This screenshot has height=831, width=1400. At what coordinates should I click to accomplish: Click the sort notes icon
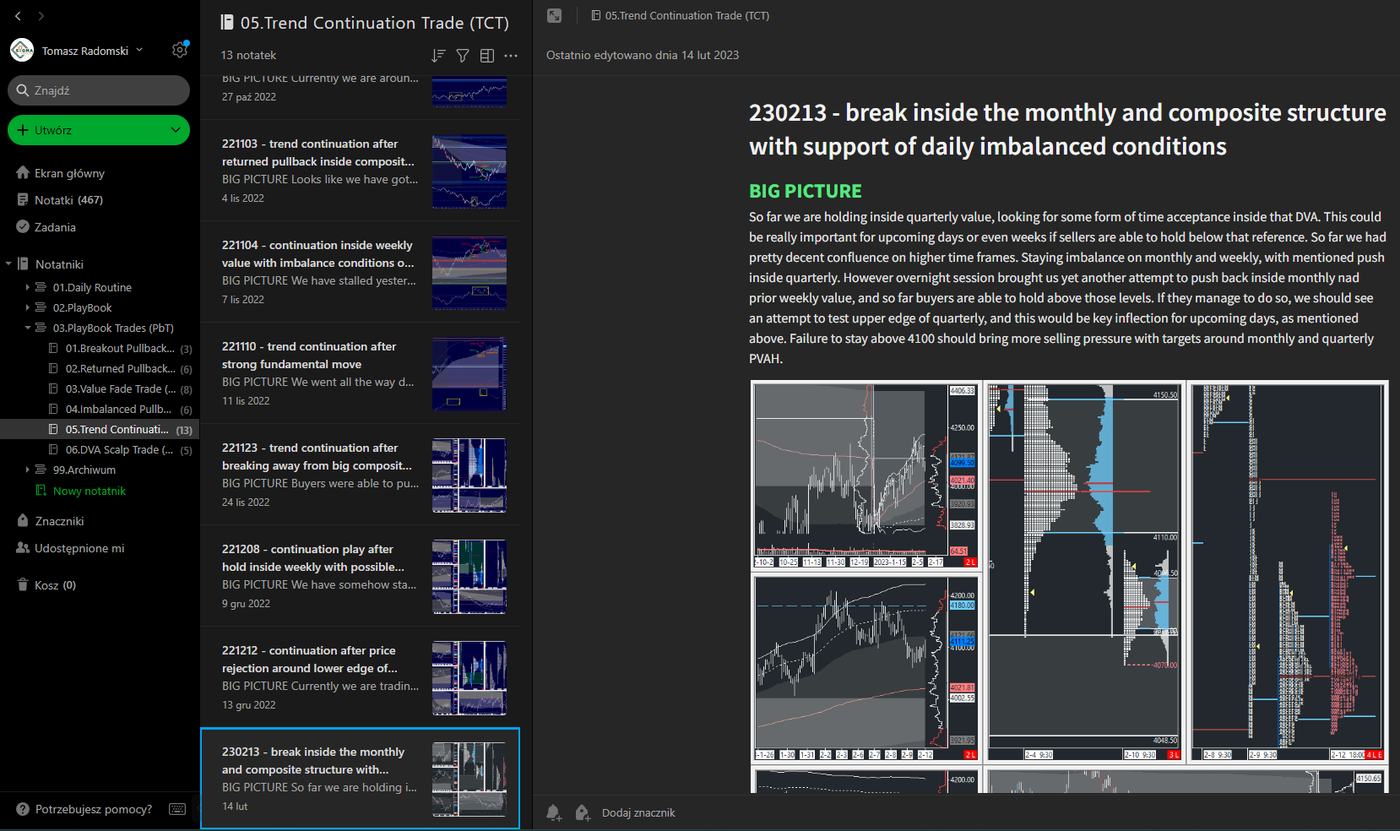pos(437,56)
